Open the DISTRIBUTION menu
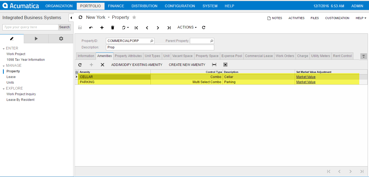Image resolution: width=369 pixels, height=177 pixels. coord(145,6)
